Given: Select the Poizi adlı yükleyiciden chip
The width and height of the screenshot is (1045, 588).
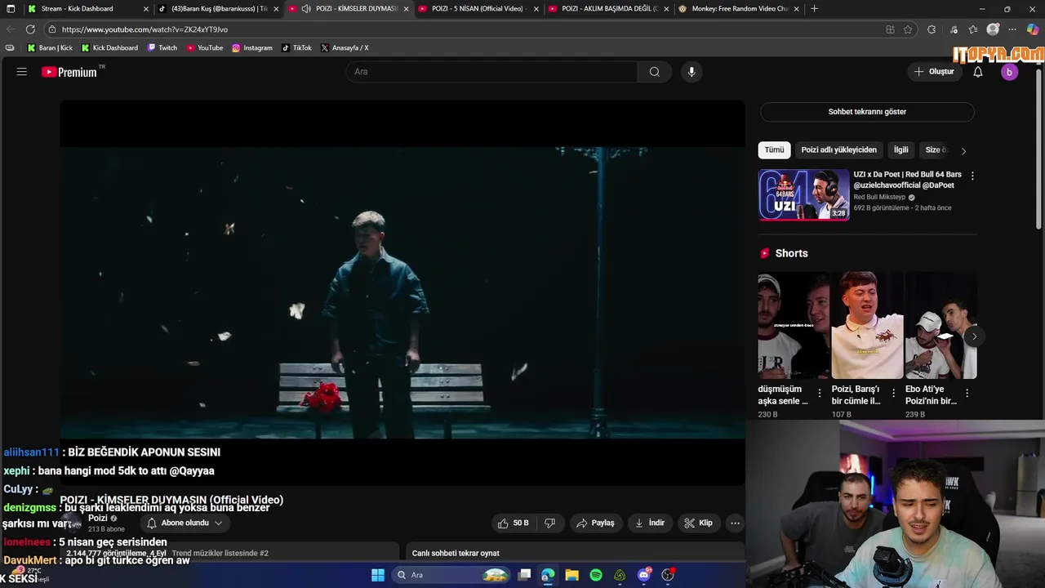Looking at the screenshot, I should [838, 150].
